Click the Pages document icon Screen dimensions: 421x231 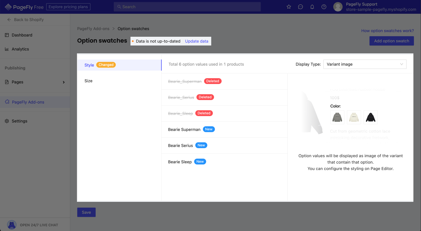(7, 82)
